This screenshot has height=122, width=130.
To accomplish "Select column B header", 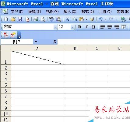I will [x=75, y=48].
